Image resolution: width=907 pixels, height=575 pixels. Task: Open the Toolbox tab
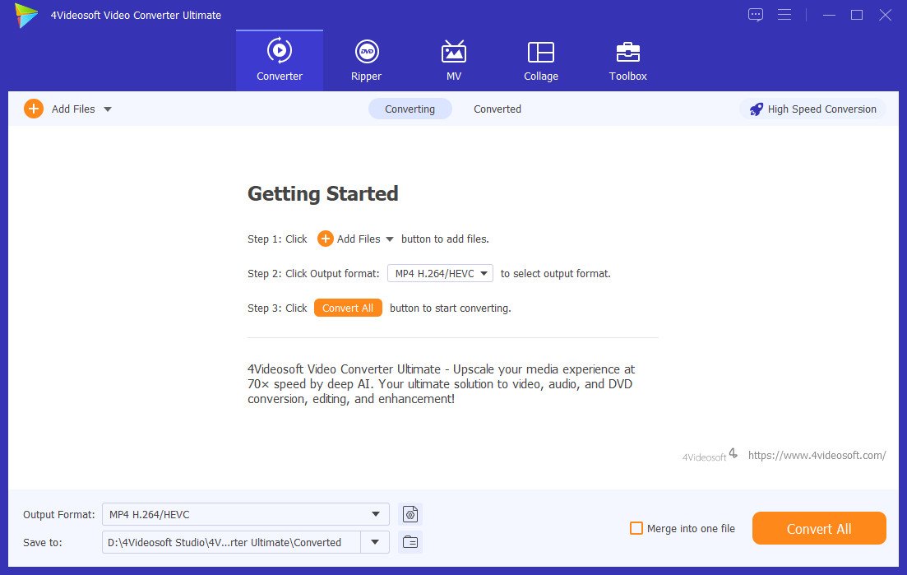(627, 60)
